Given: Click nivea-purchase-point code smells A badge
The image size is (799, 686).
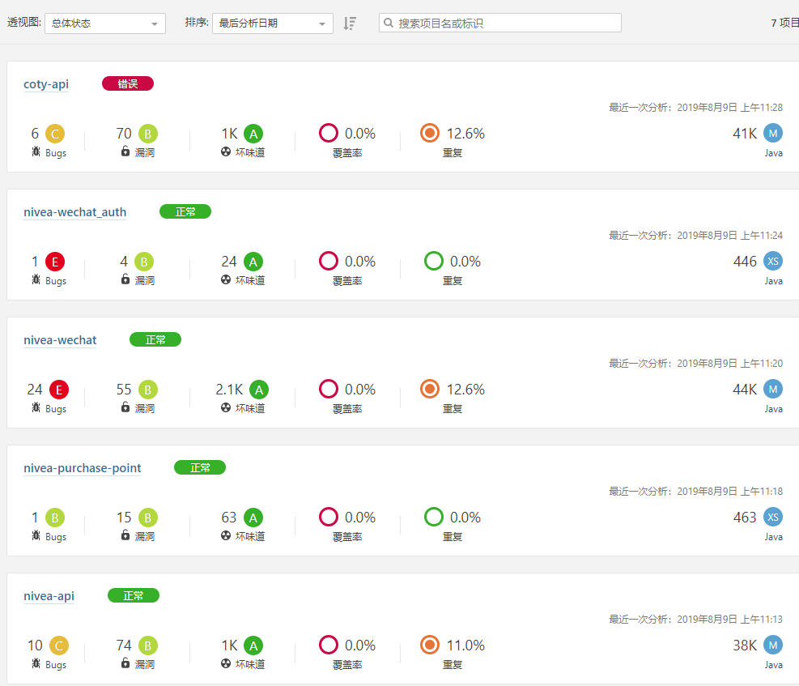Looking at the screenshot, I should click(254, 518).
